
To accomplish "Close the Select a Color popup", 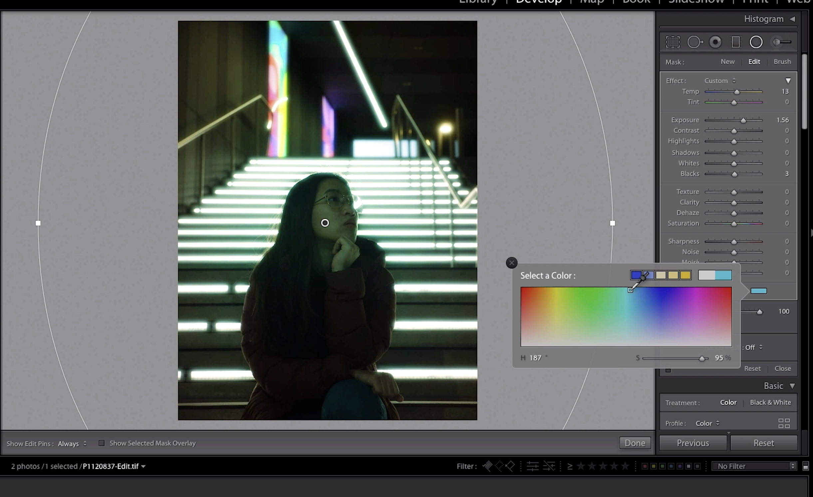I will [511, 263].
